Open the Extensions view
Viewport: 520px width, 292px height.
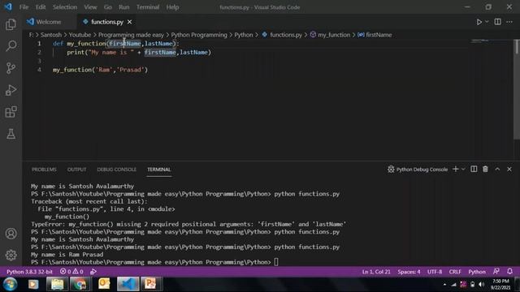click(11, 112)
